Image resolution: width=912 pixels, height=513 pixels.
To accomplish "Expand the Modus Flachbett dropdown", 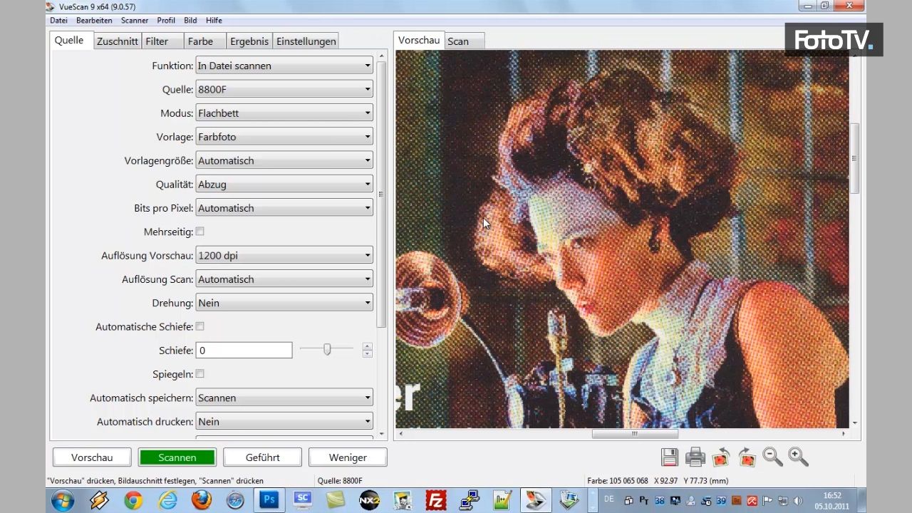I will [284, 113].
